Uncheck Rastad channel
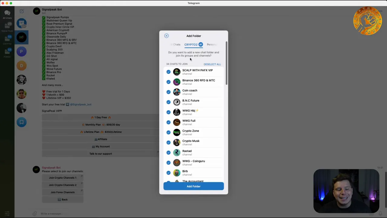This screenshot has width=387, height=218. [x=168, y=153]
